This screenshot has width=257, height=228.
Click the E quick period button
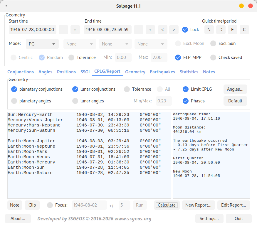coord(233,30)
